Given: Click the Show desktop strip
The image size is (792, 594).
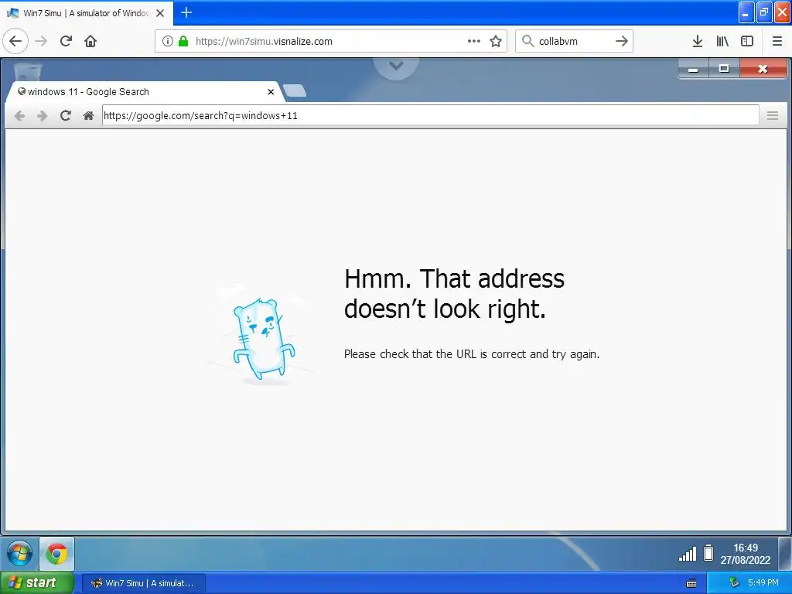Looking at the screenshot, I should coord(784,554).
